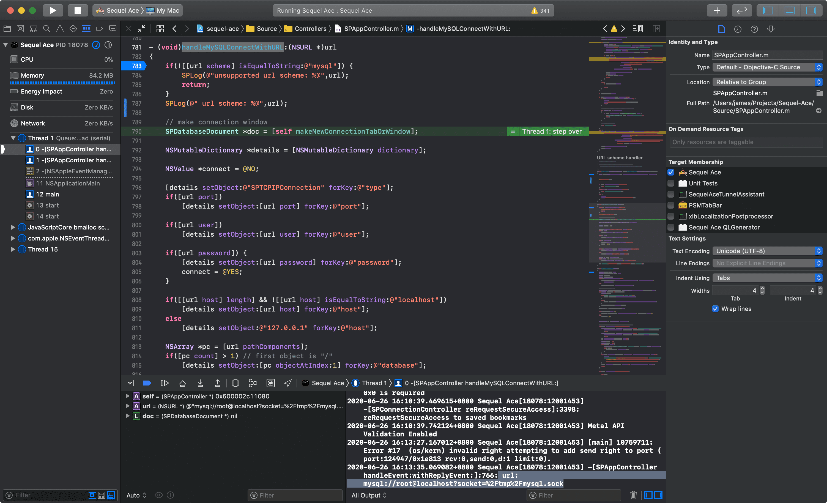Uncheck Sequel Ace target membership
827x503 pixels.
click(x=670, y=172)
